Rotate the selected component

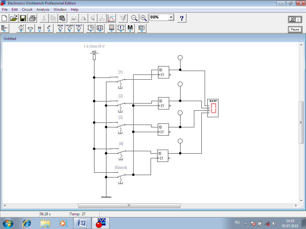pos(74,18)
